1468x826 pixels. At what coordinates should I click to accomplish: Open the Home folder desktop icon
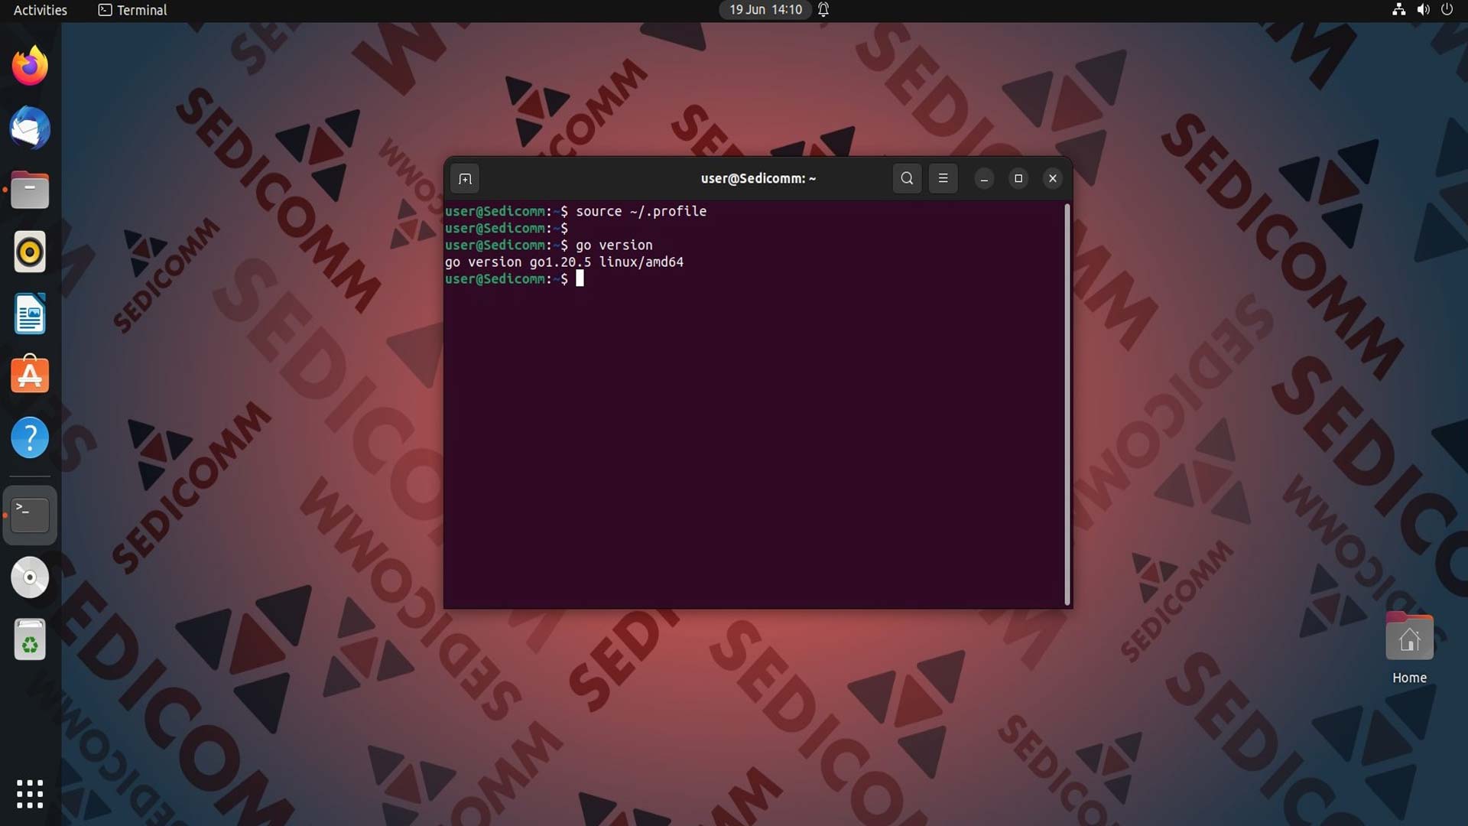tap(1409, 648)
